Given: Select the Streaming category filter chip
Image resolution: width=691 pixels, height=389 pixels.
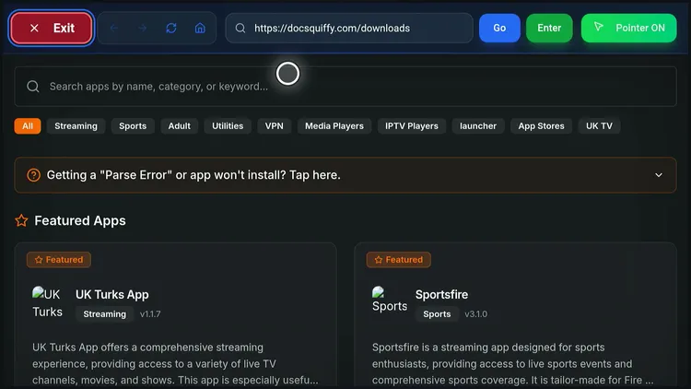Looking at the screenshot, I should [76, 126].
